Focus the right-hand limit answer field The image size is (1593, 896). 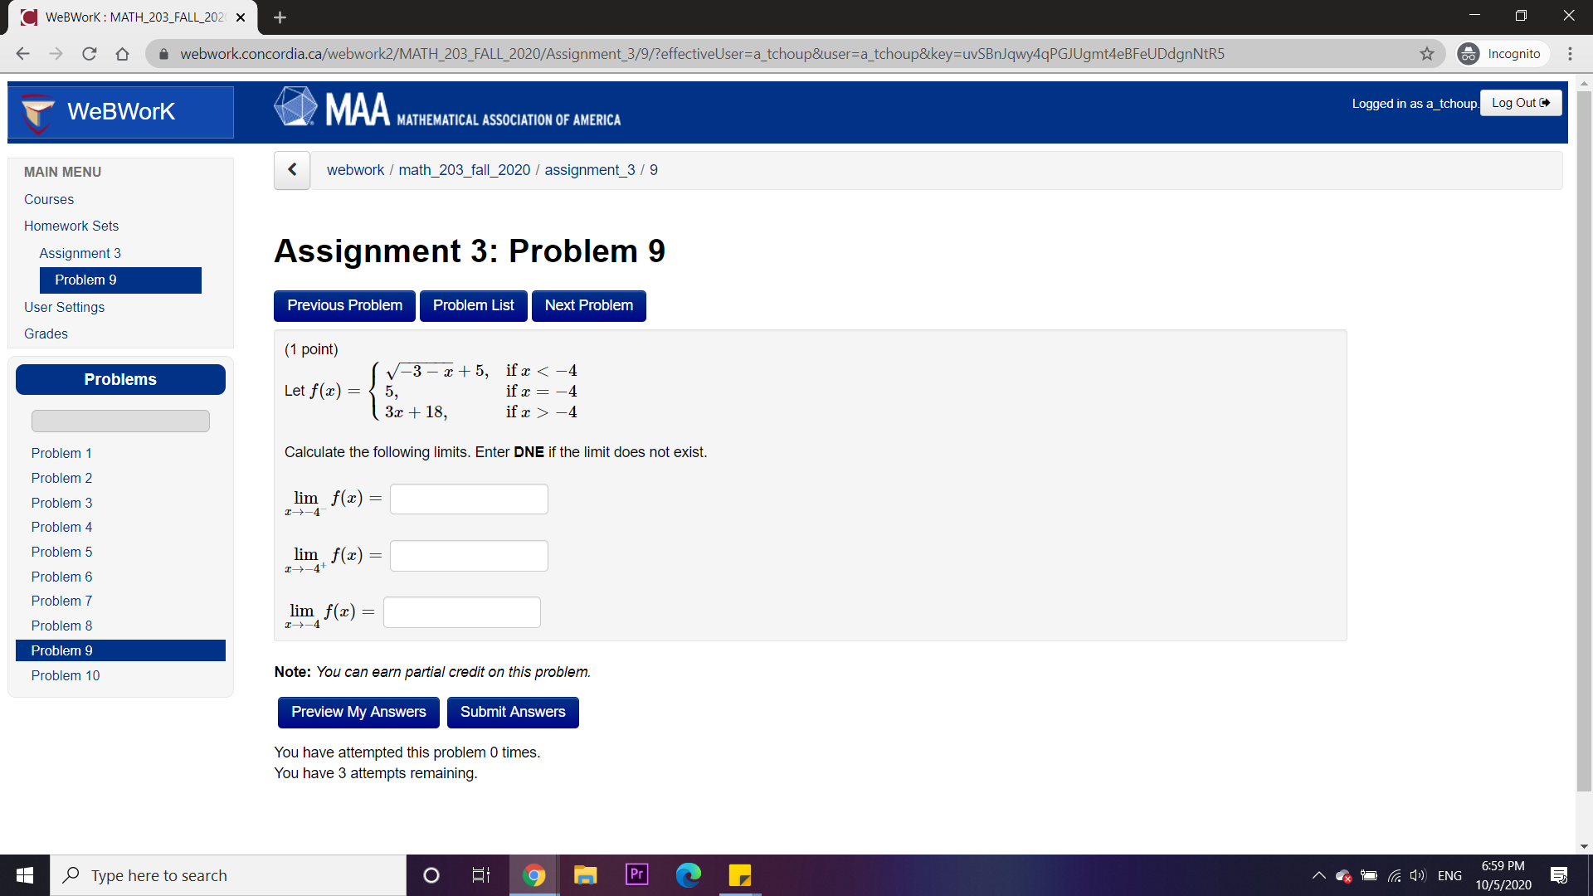[469, 555]
